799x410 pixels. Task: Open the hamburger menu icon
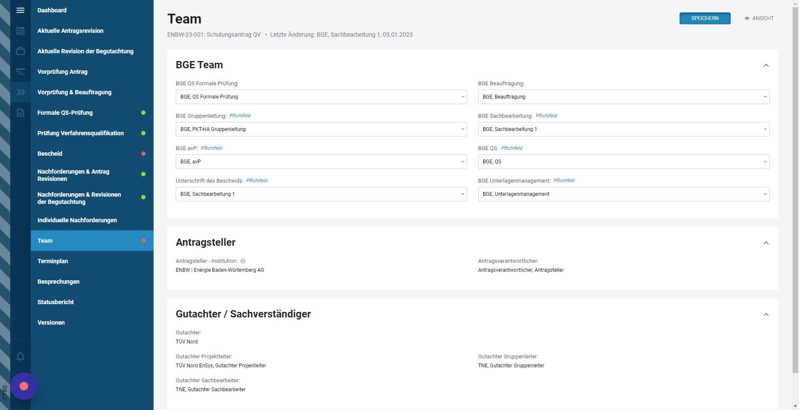click(20, 10)
